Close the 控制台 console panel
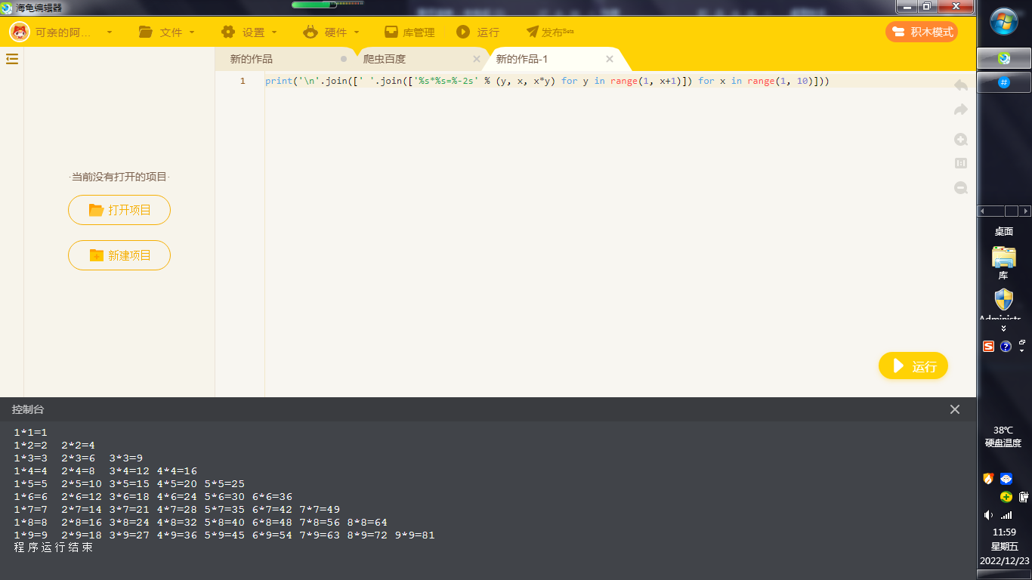The height and width of the screenshot is (580, 1032). (x=955, y=409)
